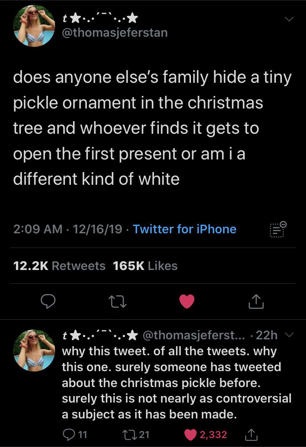Open the reply tweet's profile picture
The image size is (306, 447).
point(34,350)
